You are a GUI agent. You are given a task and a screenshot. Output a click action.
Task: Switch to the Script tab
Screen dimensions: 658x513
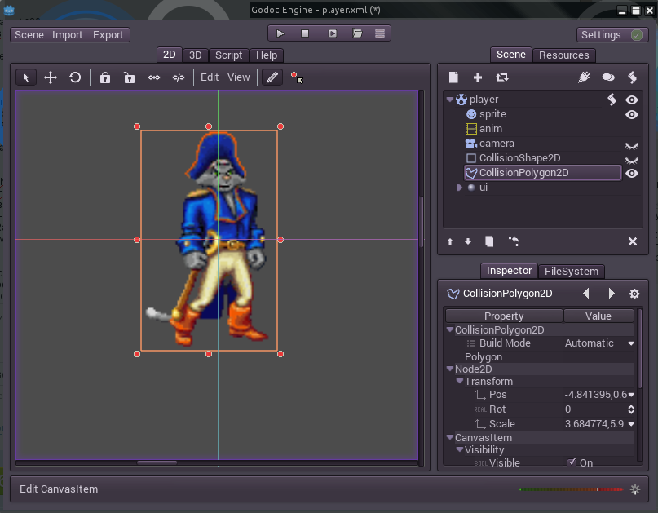tap(228, 55)
